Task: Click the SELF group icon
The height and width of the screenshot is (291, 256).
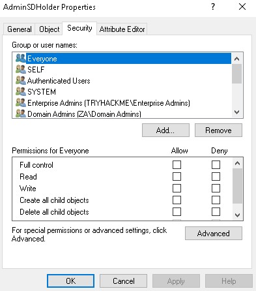Action: [x=21, y=69]
